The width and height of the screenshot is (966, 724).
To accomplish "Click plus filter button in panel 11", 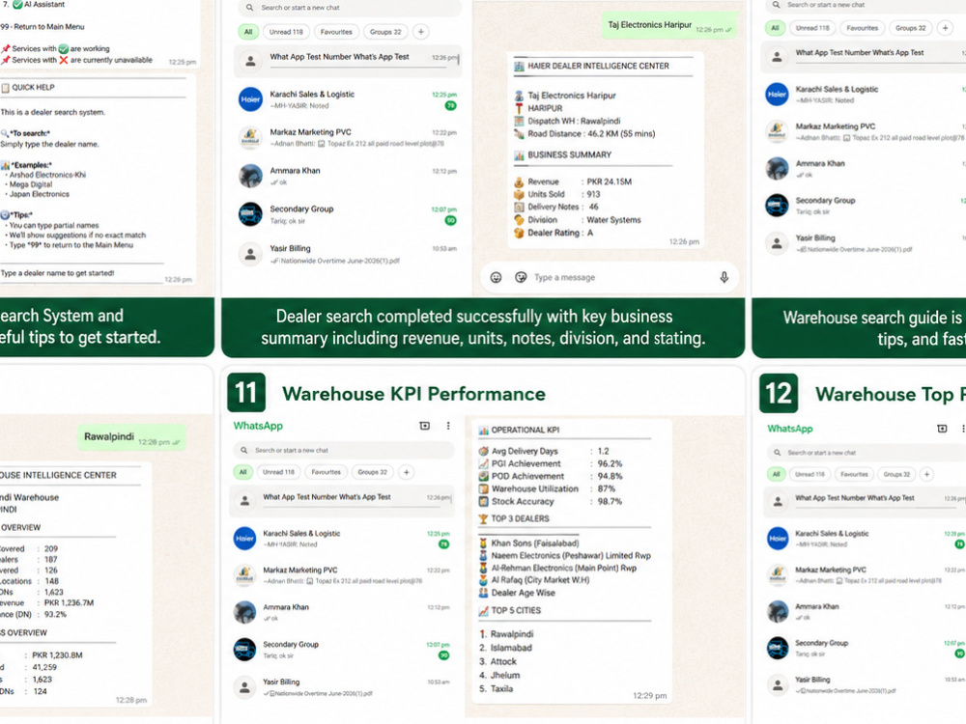I will coord(406,472).
